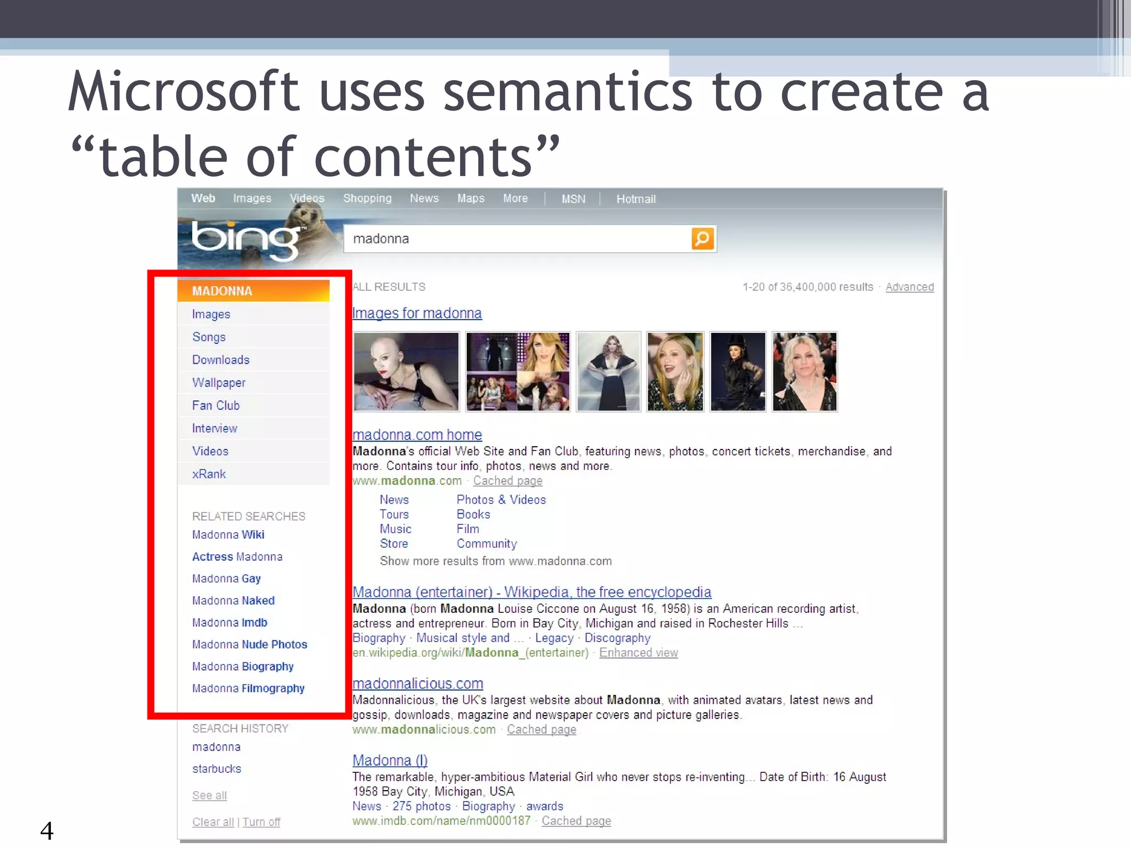Open the Shopping tab in top navigation
The height and width of the screenshot is (848, 1131).
(367, 198)
